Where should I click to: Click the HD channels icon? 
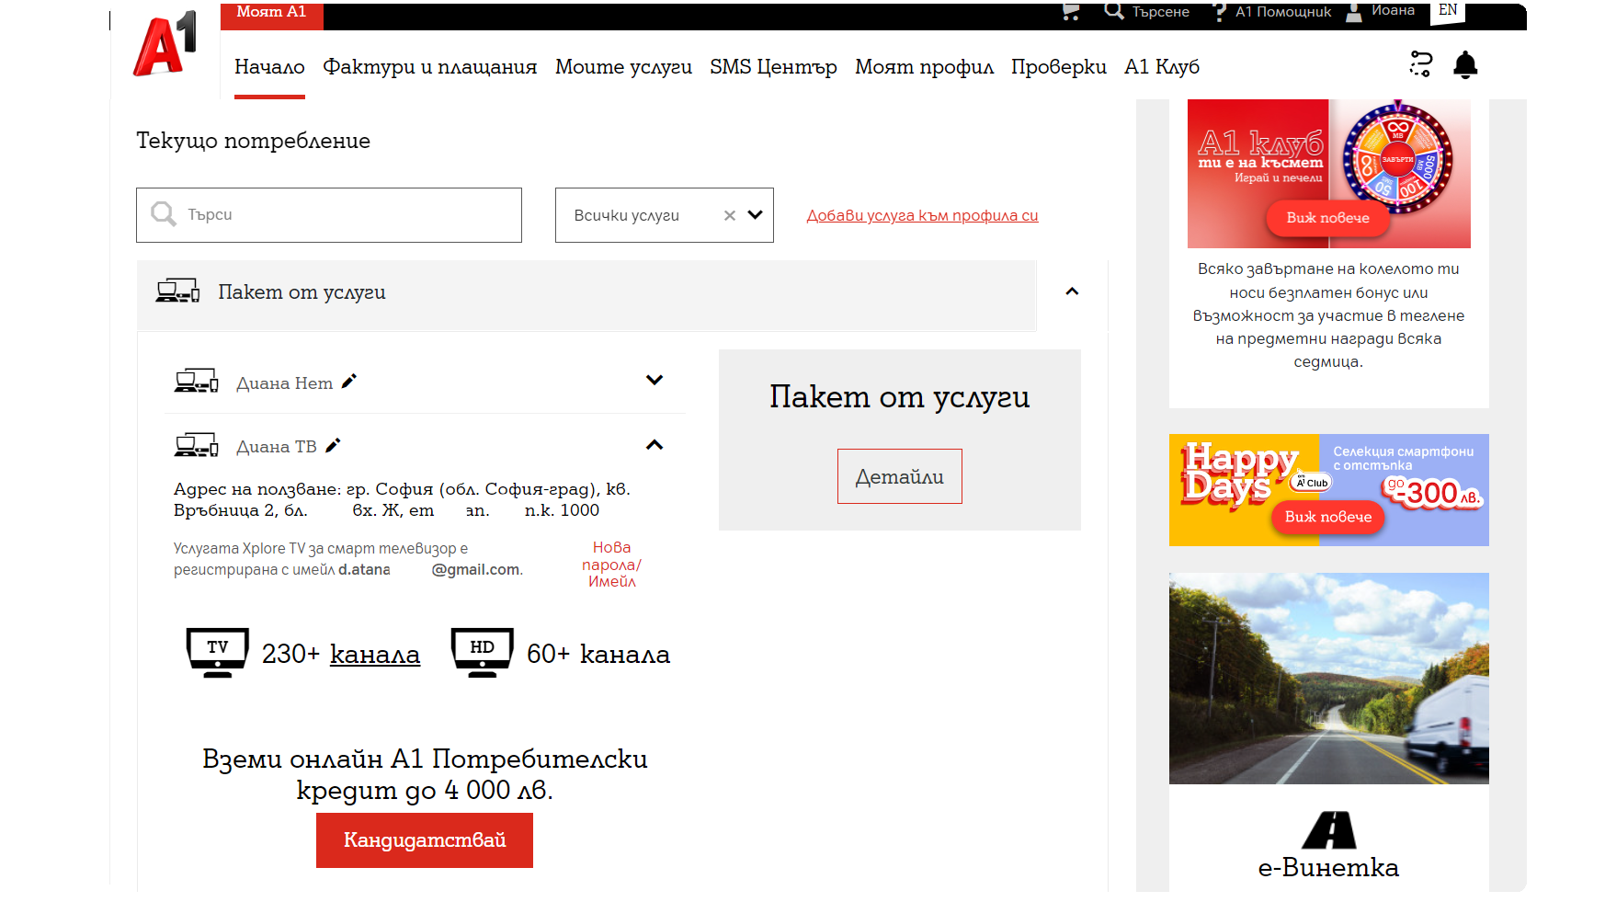(482, 653)
